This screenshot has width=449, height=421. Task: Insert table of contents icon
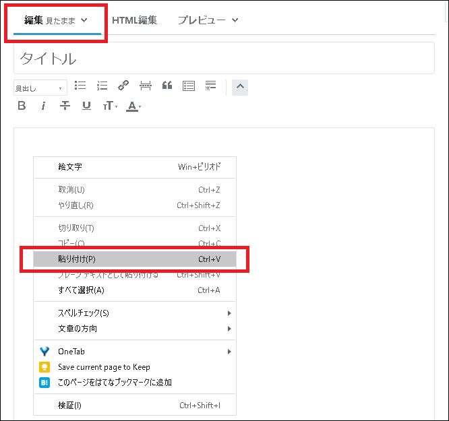click(189, 86)
